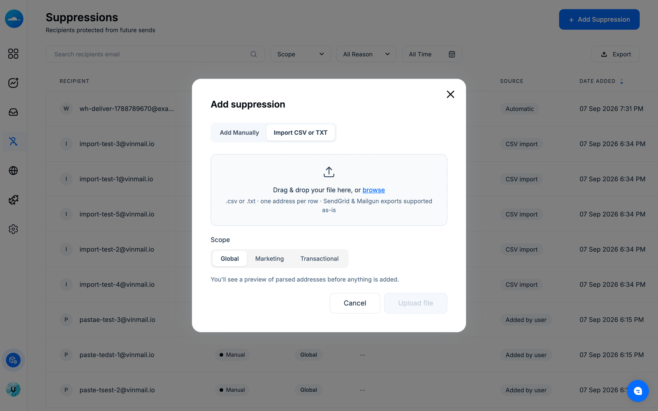Viewport: 658px width, 411px height.
Task: Select the Marketing scope option
Action: tap(269, 259)
